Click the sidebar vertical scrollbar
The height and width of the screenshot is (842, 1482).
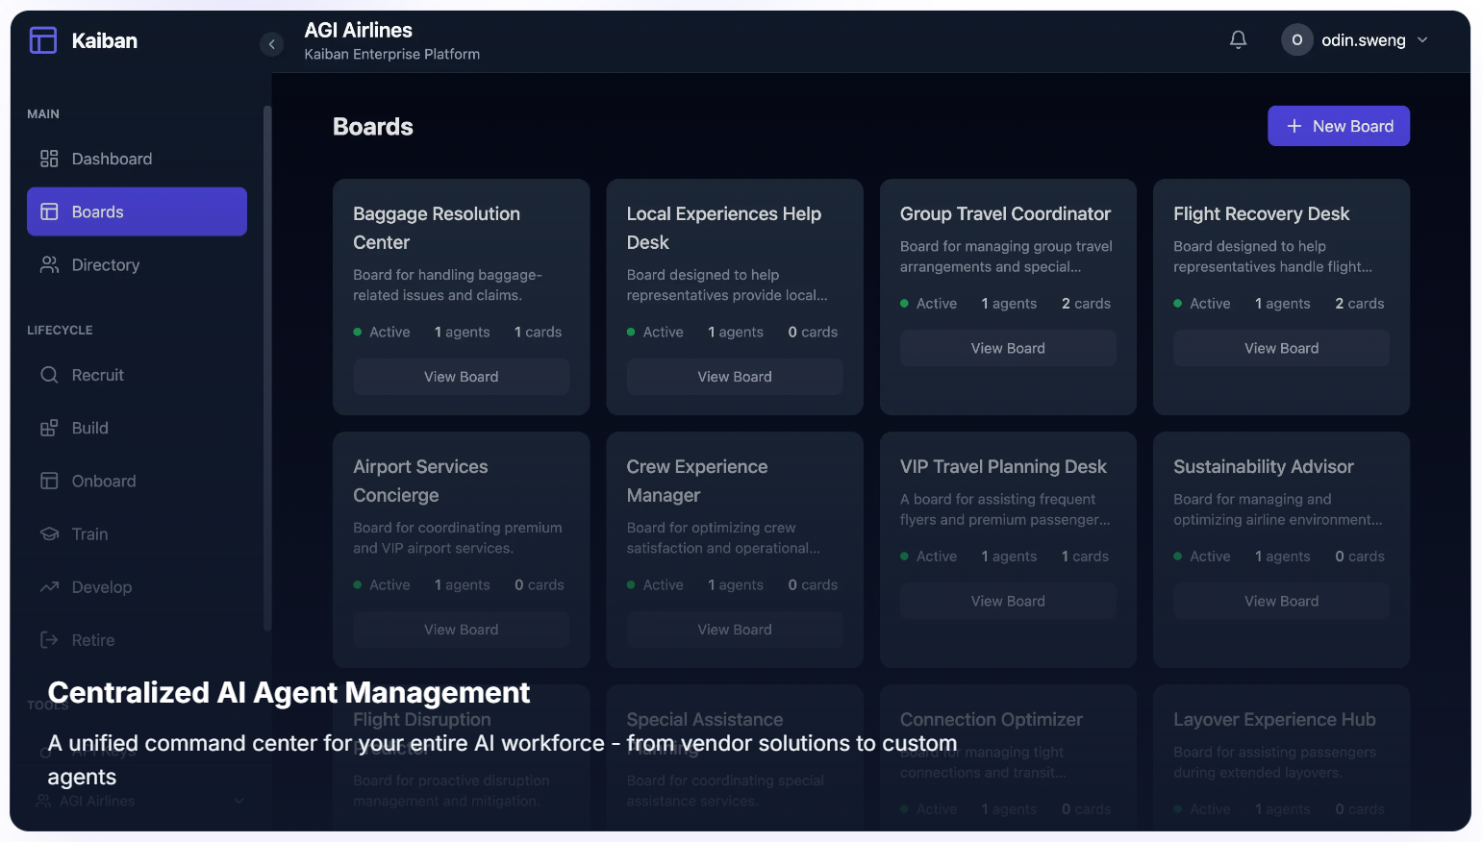click(x=267, y=365)
